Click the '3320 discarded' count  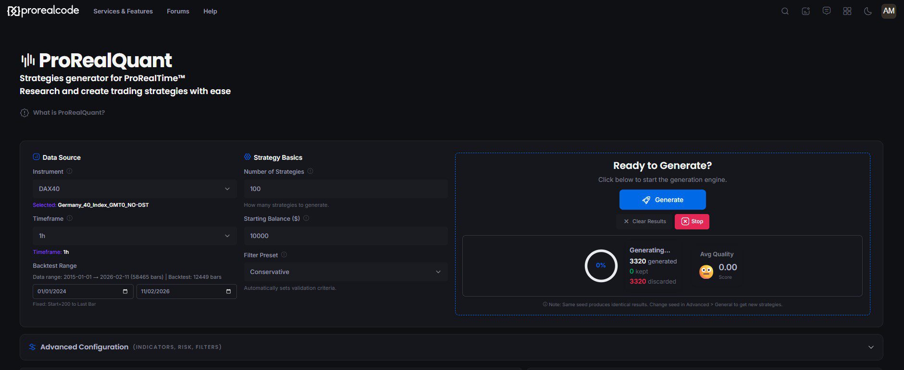653,281
